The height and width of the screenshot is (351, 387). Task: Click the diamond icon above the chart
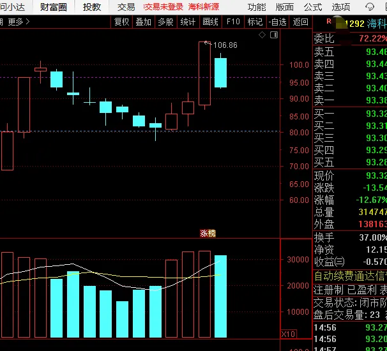click(x=262, y=34)
